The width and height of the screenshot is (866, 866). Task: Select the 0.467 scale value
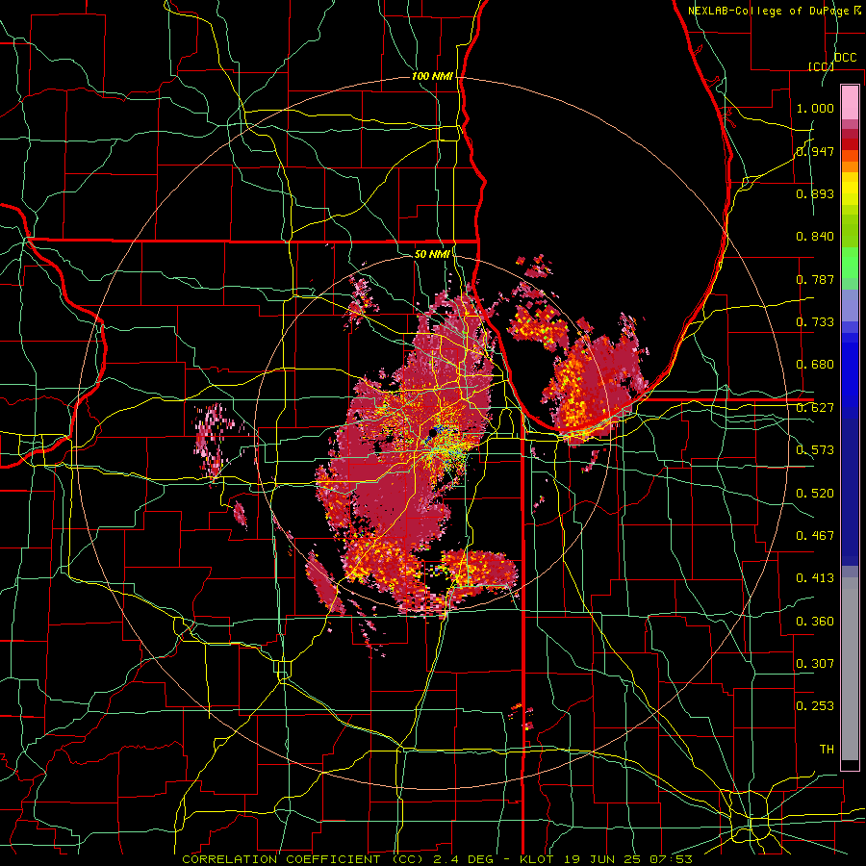tap(815, 535)
